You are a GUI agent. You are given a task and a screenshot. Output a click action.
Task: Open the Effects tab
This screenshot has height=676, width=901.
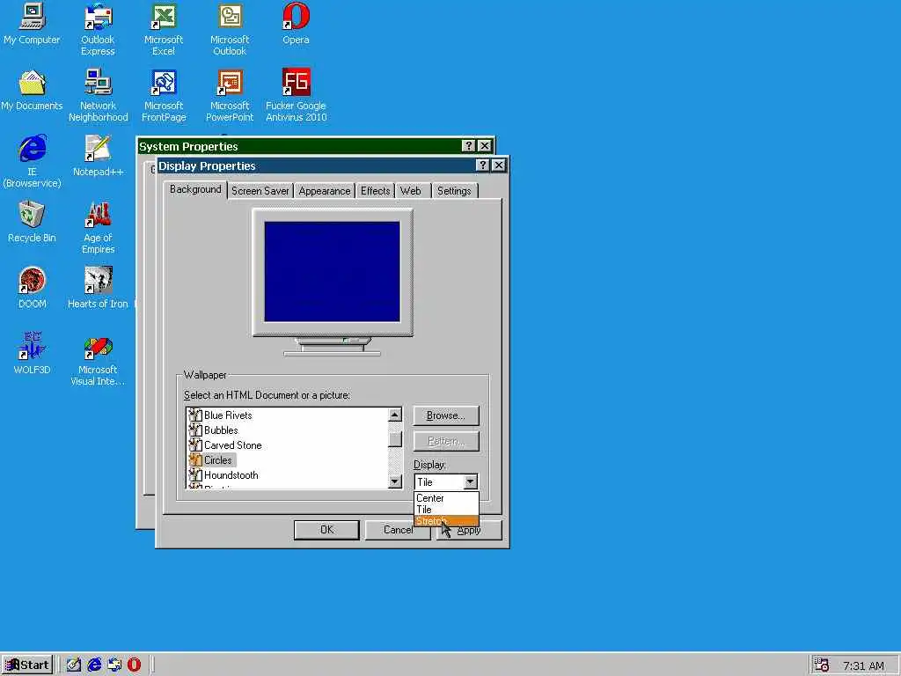click(x=375, y=191)
